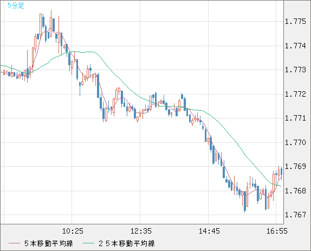Click the 14:45 time axis label

(209, 231)
